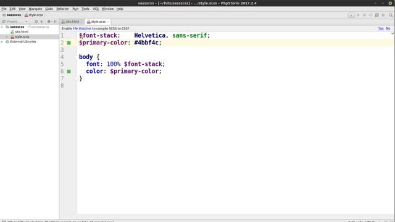
Task: Open the File Watcher link in notification
Action: 82,28
